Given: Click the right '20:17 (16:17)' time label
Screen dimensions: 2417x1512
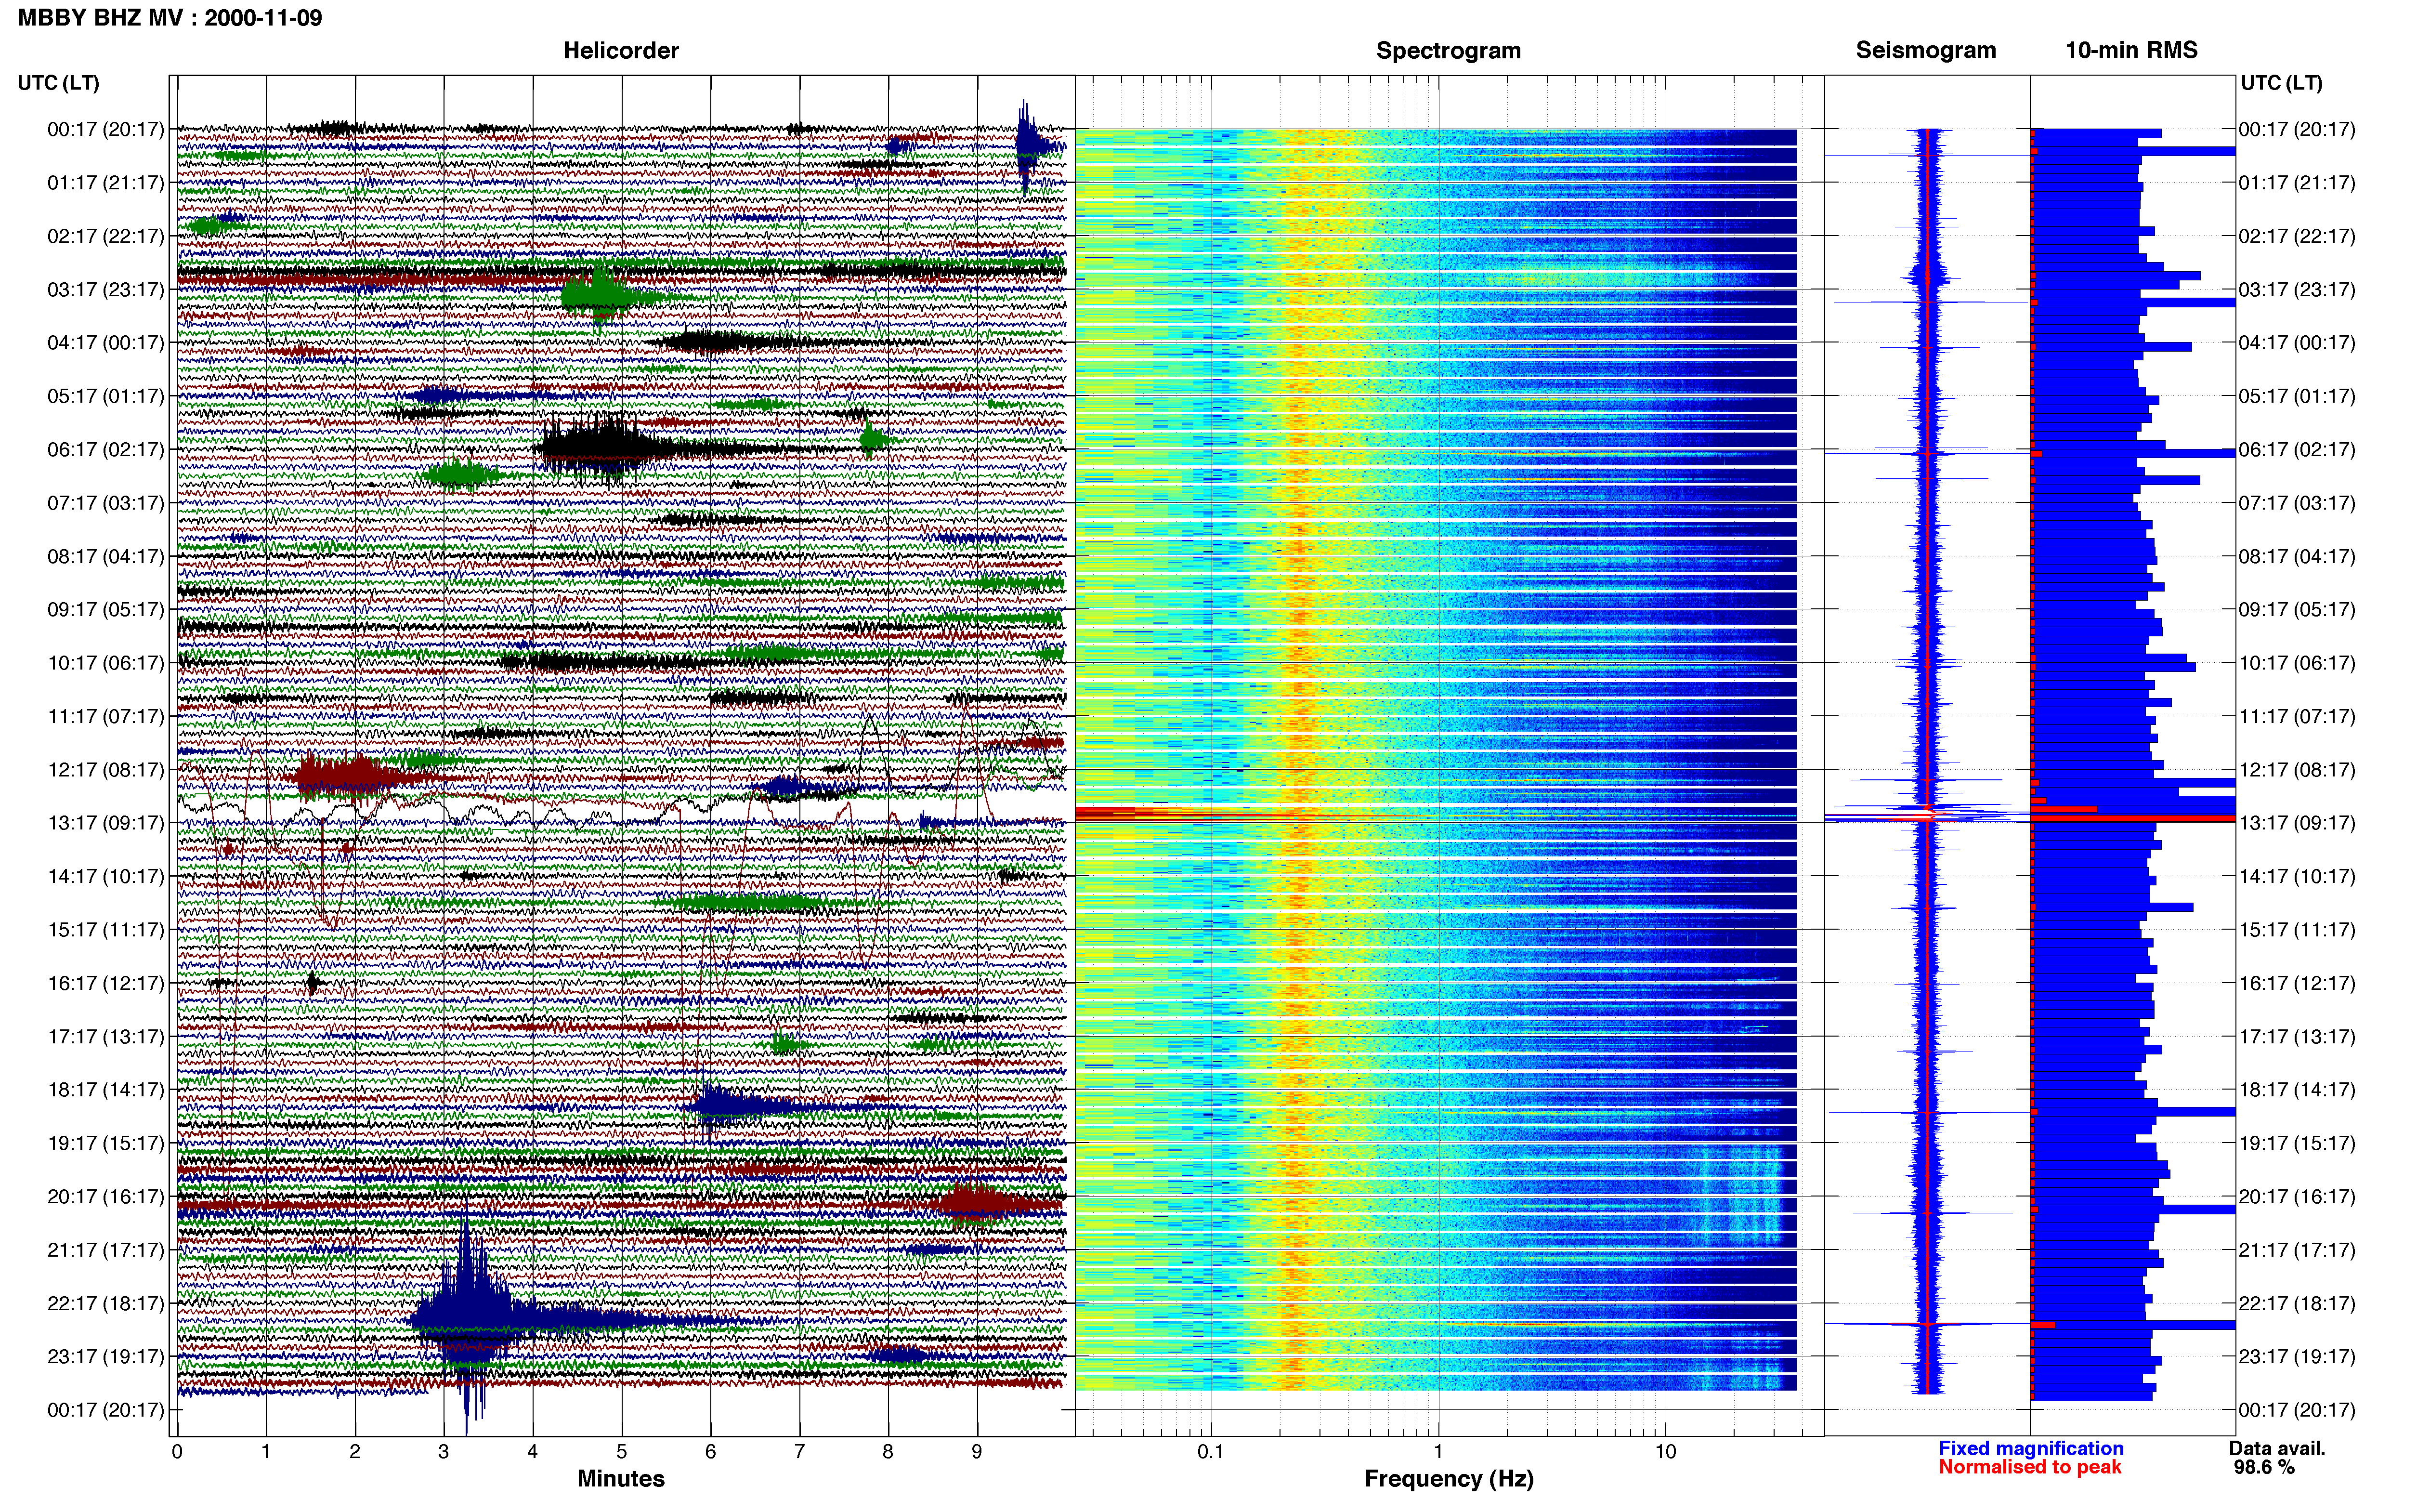Looking at the screenshot, I should [x=2297, y=1196].
